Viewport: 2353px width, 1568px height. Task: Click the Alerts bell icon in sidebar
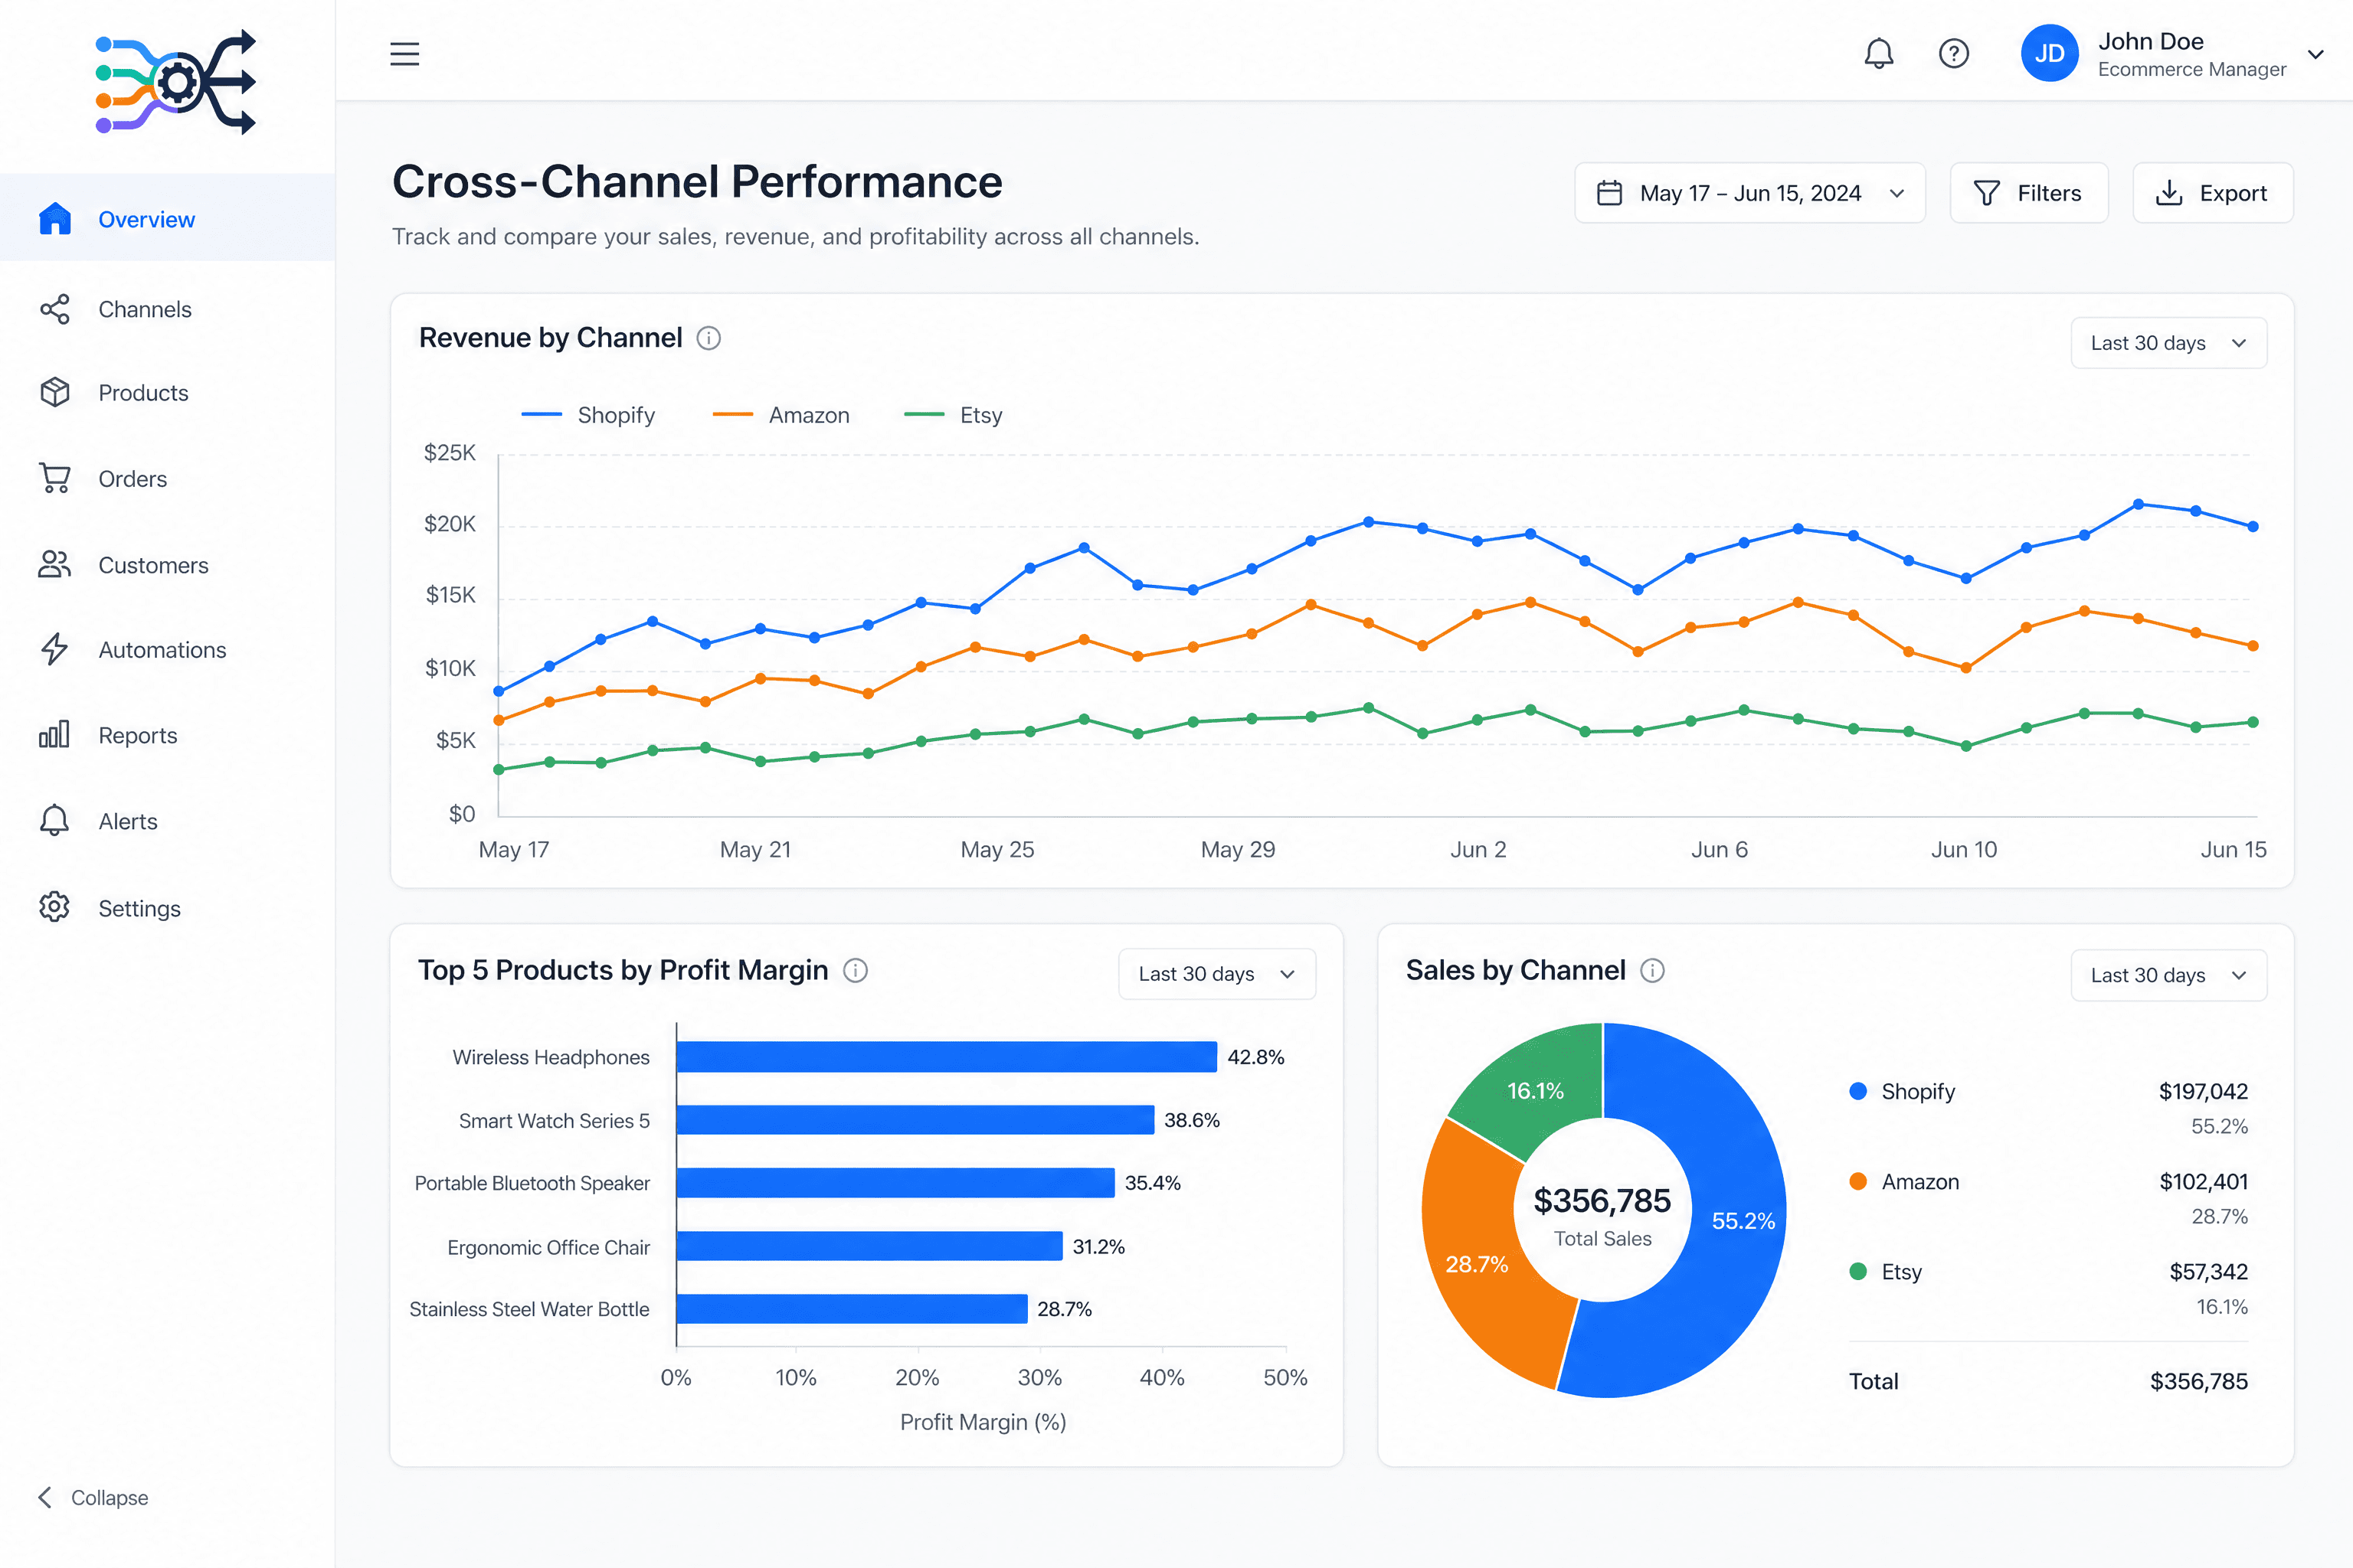[55, 821]
